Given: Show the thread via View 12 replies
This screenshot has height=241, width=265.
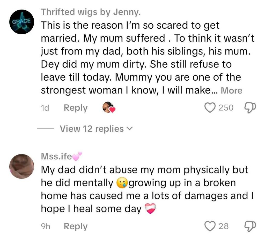Looking at the screenshot, I should (92, 129).
